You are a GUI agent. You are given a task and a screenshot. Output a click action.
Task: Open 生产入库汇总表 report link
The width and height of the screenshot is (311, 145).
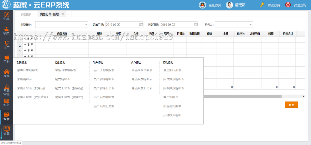click(x=104, y=106)
